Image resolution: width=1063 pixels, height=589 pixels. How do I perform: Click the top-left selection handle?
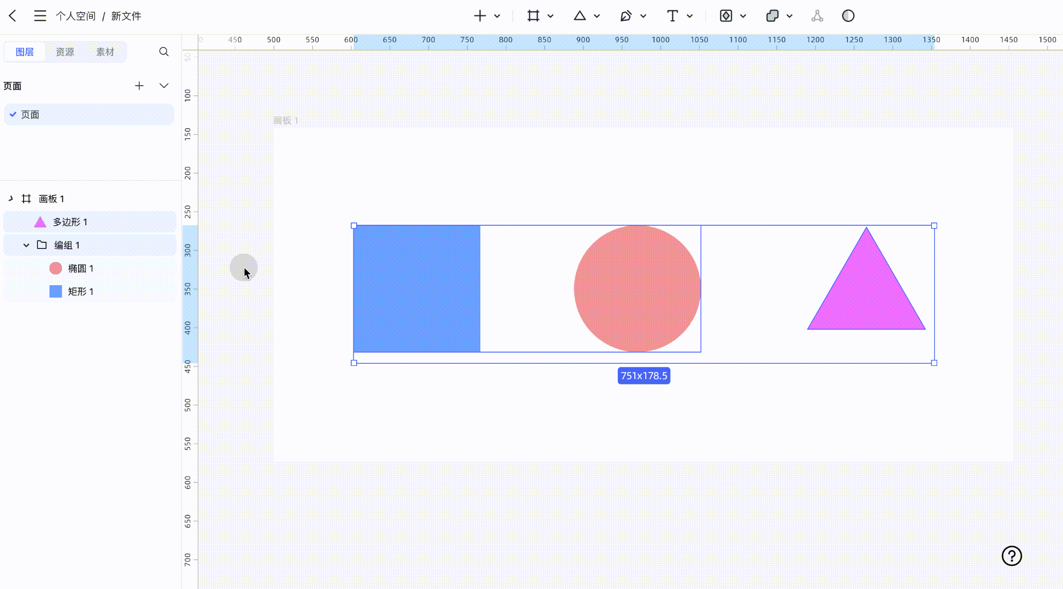354,226
